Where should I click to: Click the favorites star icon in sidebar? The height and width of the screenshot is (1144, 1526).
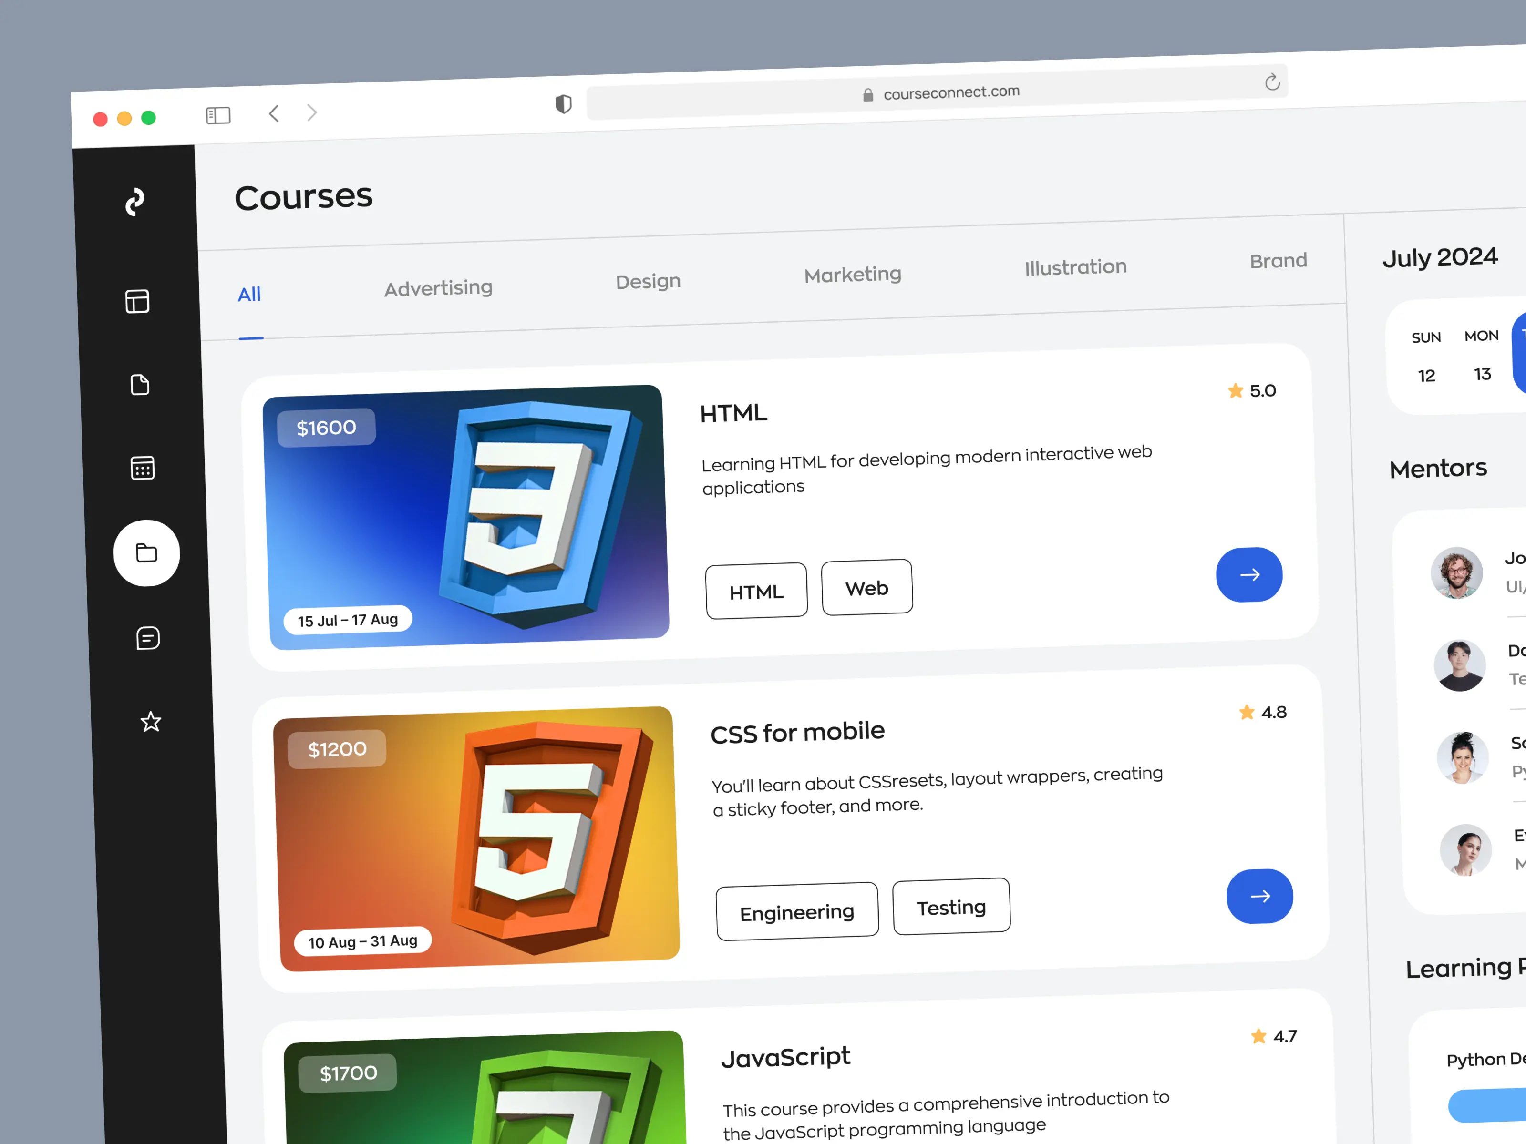(x=149, y=722)
